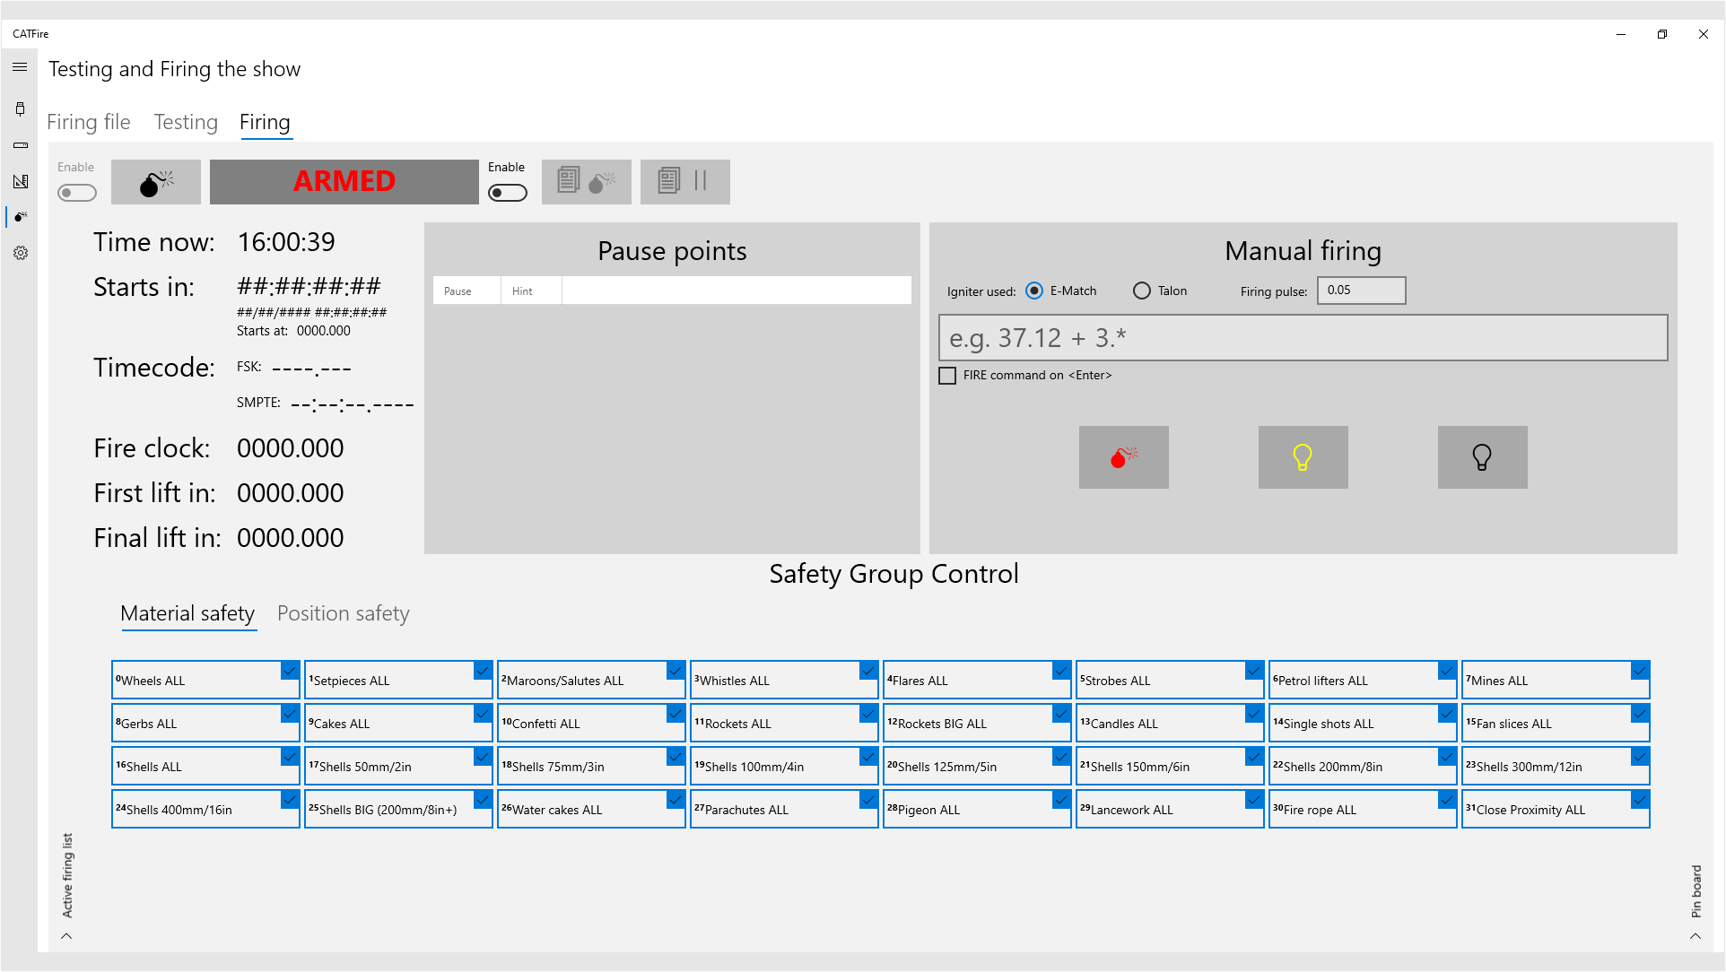
Task: Expand the Pin board panel
Action: pyautogui.click(x=1695, y=935)
